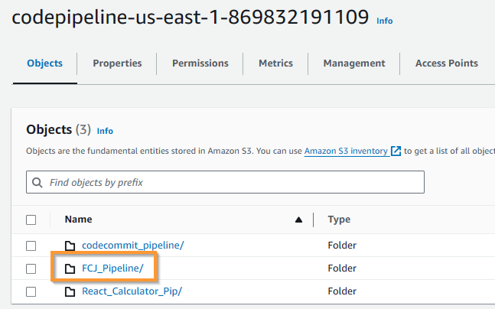Click the Folder type cell for FCJ_Pipeline/
Viewport: 495px width, 309px height.
(342, 268)
